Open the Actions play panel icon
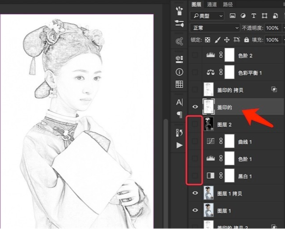This screenshot has height=229, width=285. [x=179, y=145]
